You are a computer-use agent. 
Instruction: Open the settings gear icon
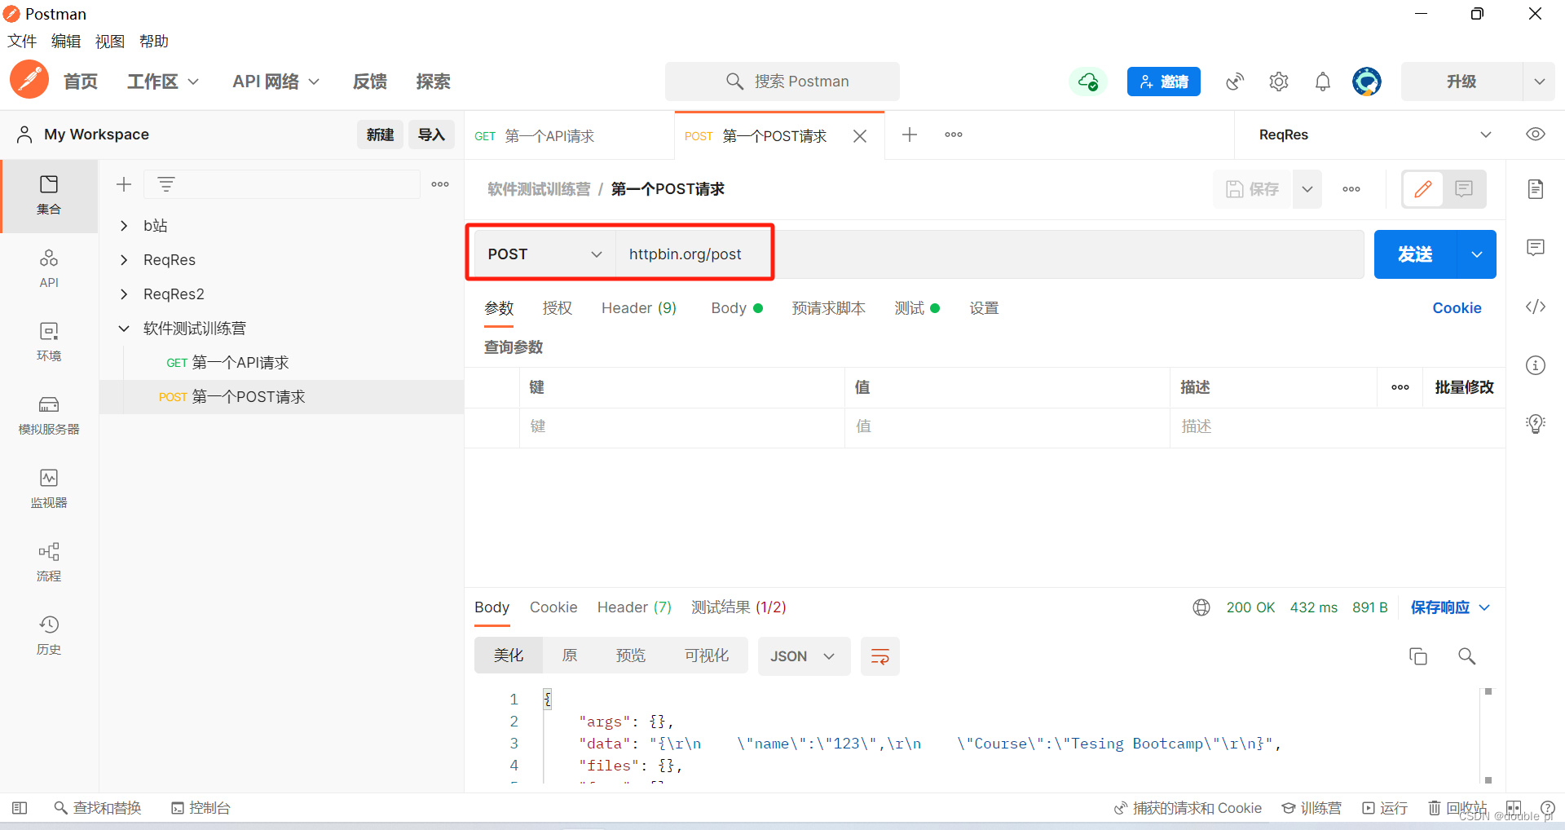(x=1279, y=82)
